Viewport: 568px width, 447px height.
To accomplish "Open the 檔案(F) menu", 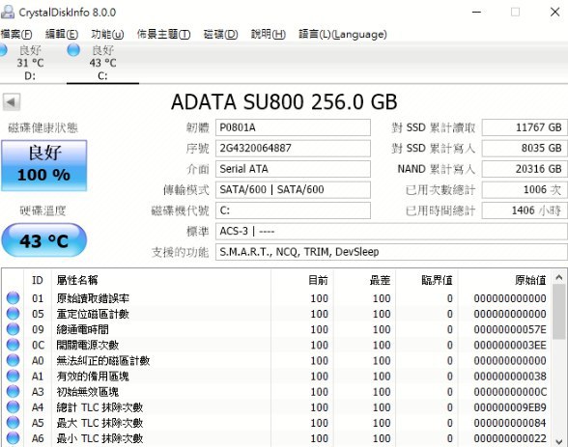I will click(15, 35).
